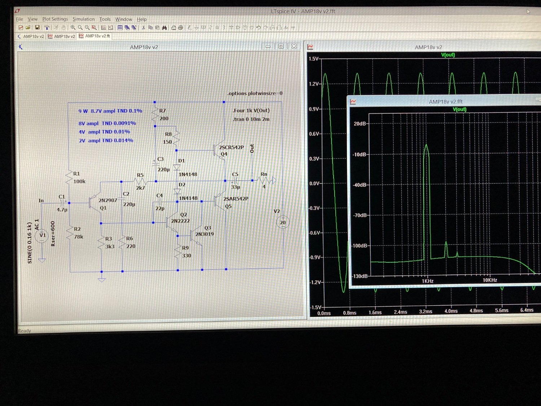The width and height of the screenshot is (541, 406).
Task: Click V(out) trace label in waveform plot
Action: tap(448, 55)
